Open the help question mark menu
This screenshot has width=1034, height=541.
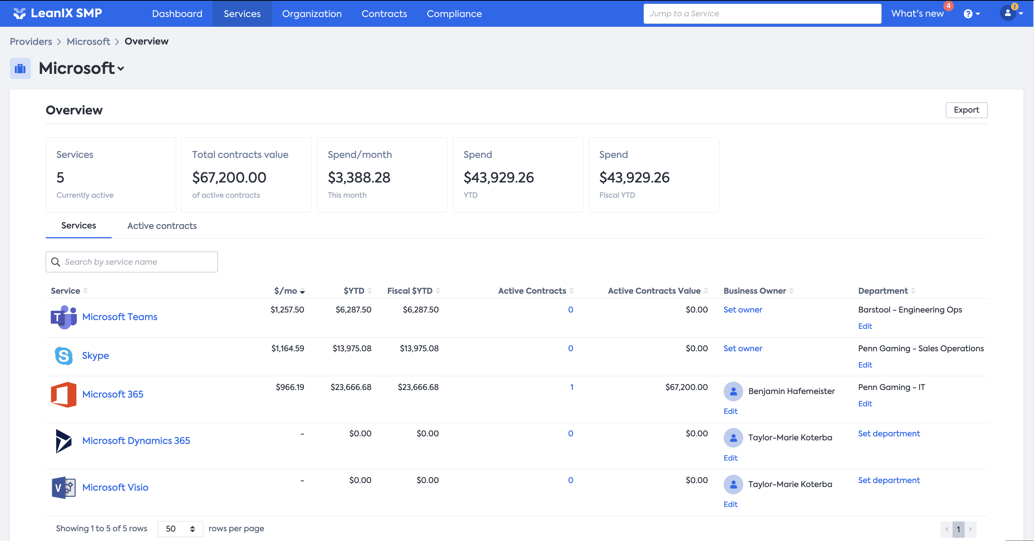coord(971,14)
